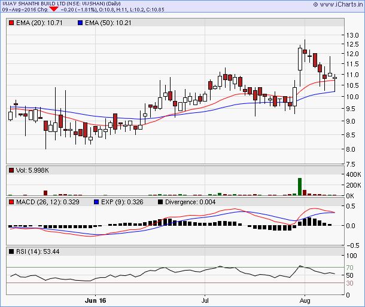The height and width of the screenshot is (307, 365).
Task: Click the 'Aug' date axis label
Action: coord(305,300)
